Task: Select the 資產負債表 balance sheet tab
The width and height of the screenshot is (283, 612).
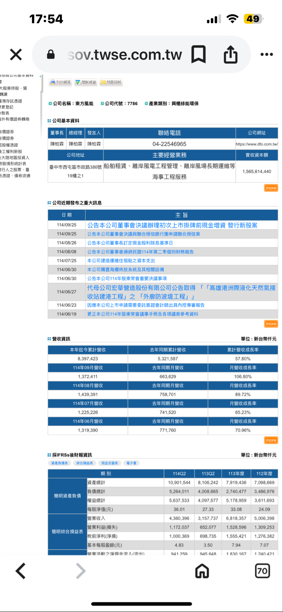Action: click(59, 463)
